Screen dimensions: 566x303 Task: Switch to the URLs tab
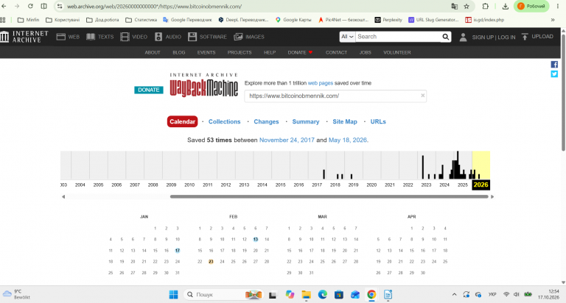(378, 122)
